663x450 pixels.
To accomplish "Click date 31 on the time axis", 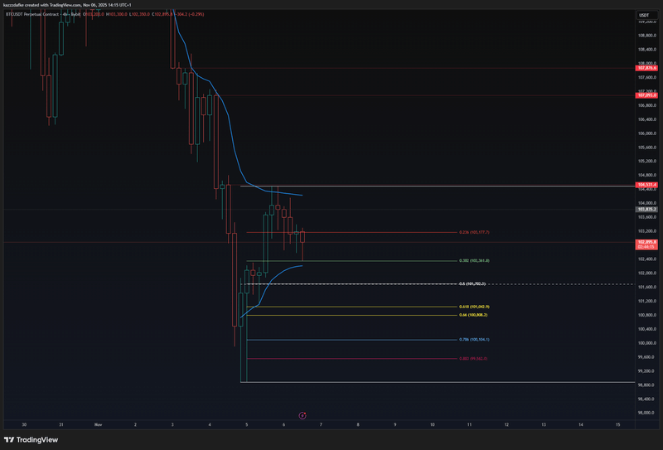I will coord(60,424).
